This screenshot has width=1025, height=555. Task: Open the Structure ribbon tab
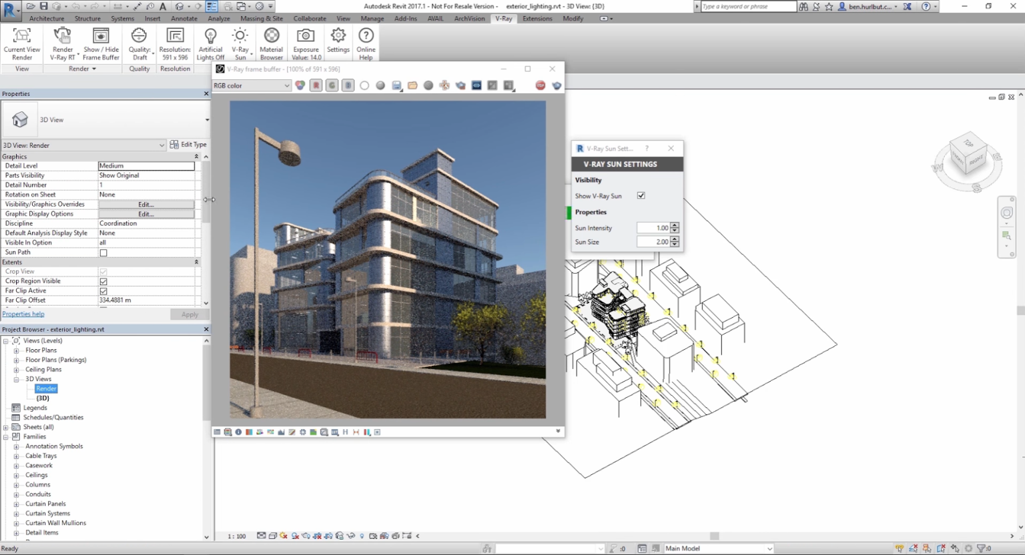87,19
